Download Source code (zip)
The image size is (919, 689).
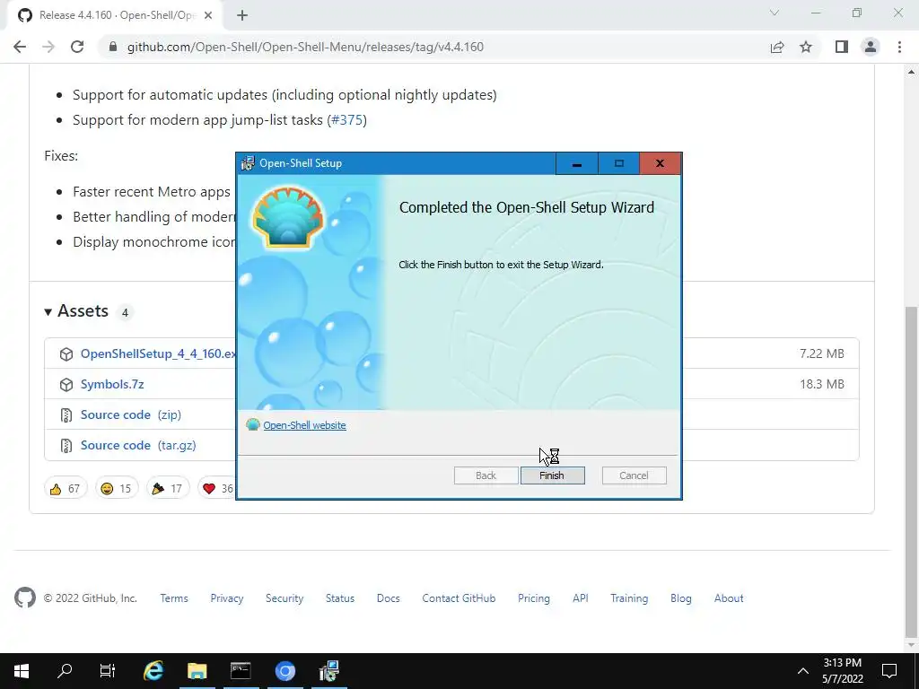pyautogui.click(x=131, y=414)
